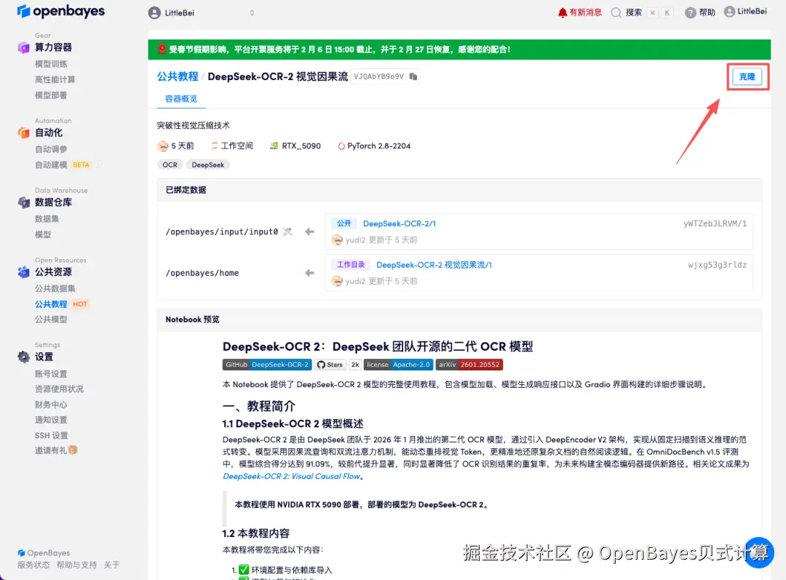The image size is (786, 580).
Task: Click the wjxg53g3rldz directory ID text
Action: (718, 265)
